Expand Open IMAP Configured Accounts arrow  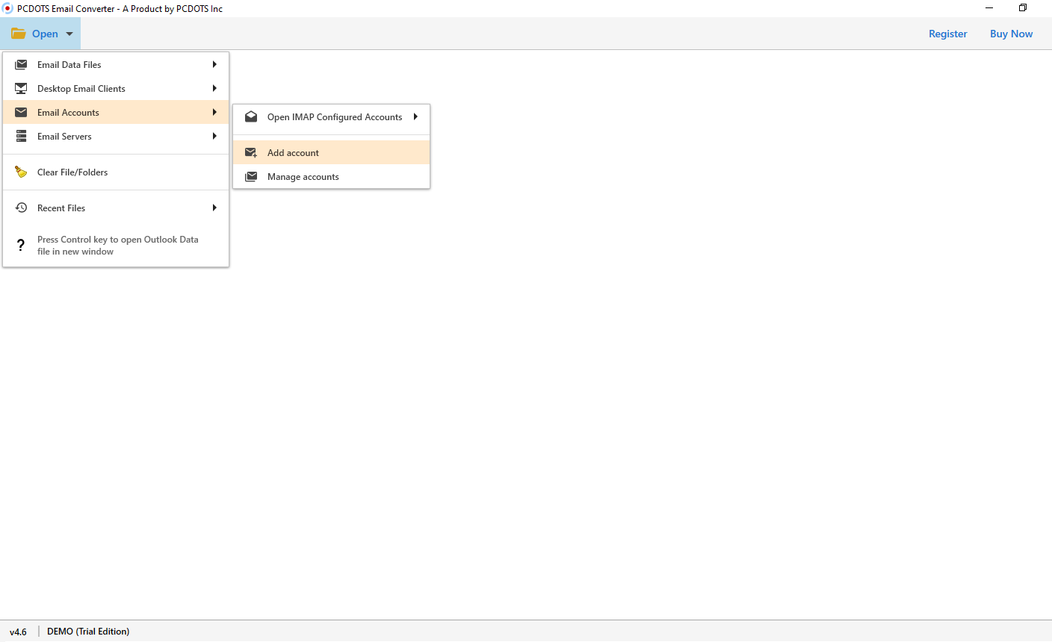point(415,117)
